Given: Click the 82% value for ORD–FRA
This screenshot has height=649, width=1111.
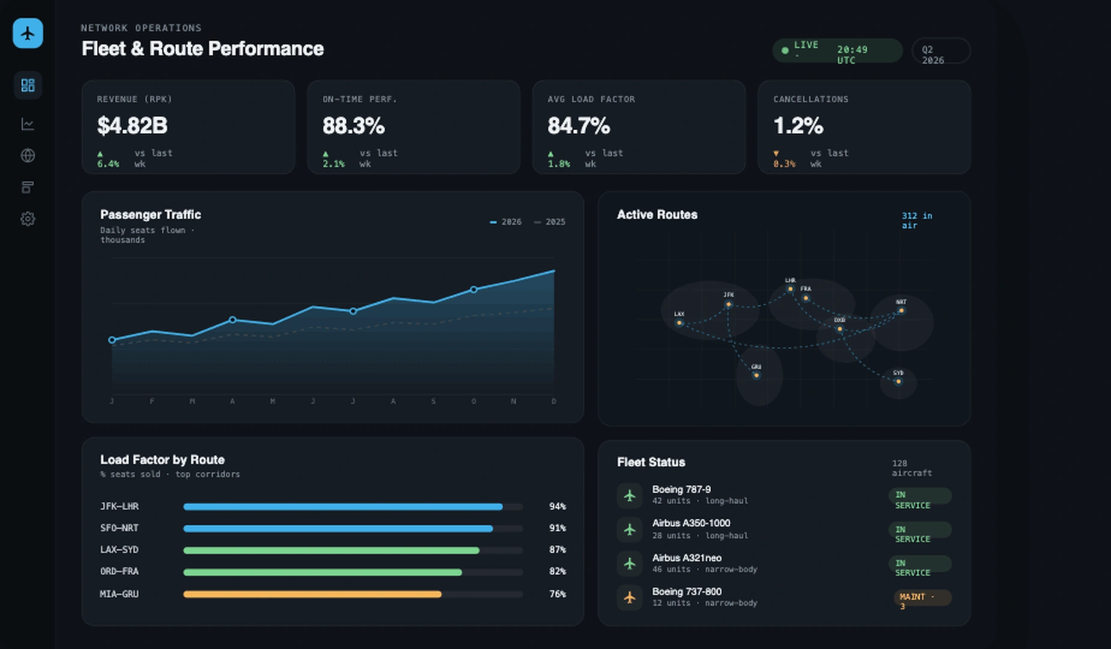Looking at the screenshot, I should click(x=557, y=571).
